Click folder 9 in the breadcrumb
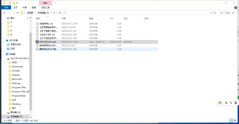This screenshot has width=239, height=124. 54,13
